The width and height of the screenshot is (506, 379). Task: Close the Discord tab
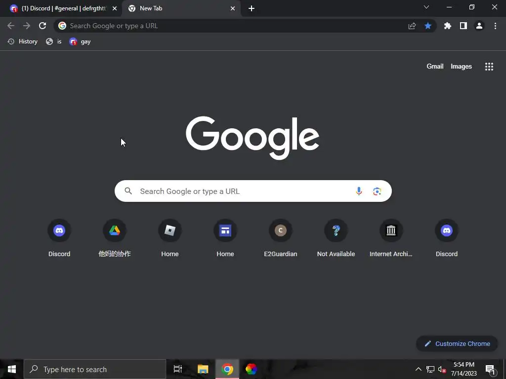115,8
